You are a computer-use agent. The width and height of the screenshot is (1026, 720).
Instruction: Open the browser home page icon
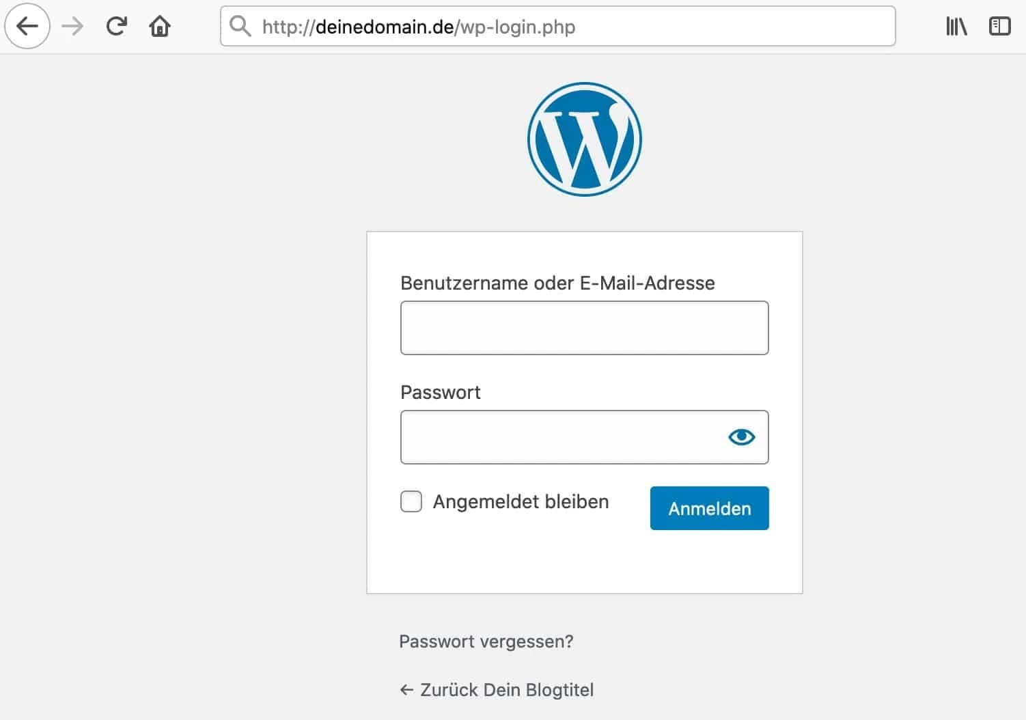point(159,27)
